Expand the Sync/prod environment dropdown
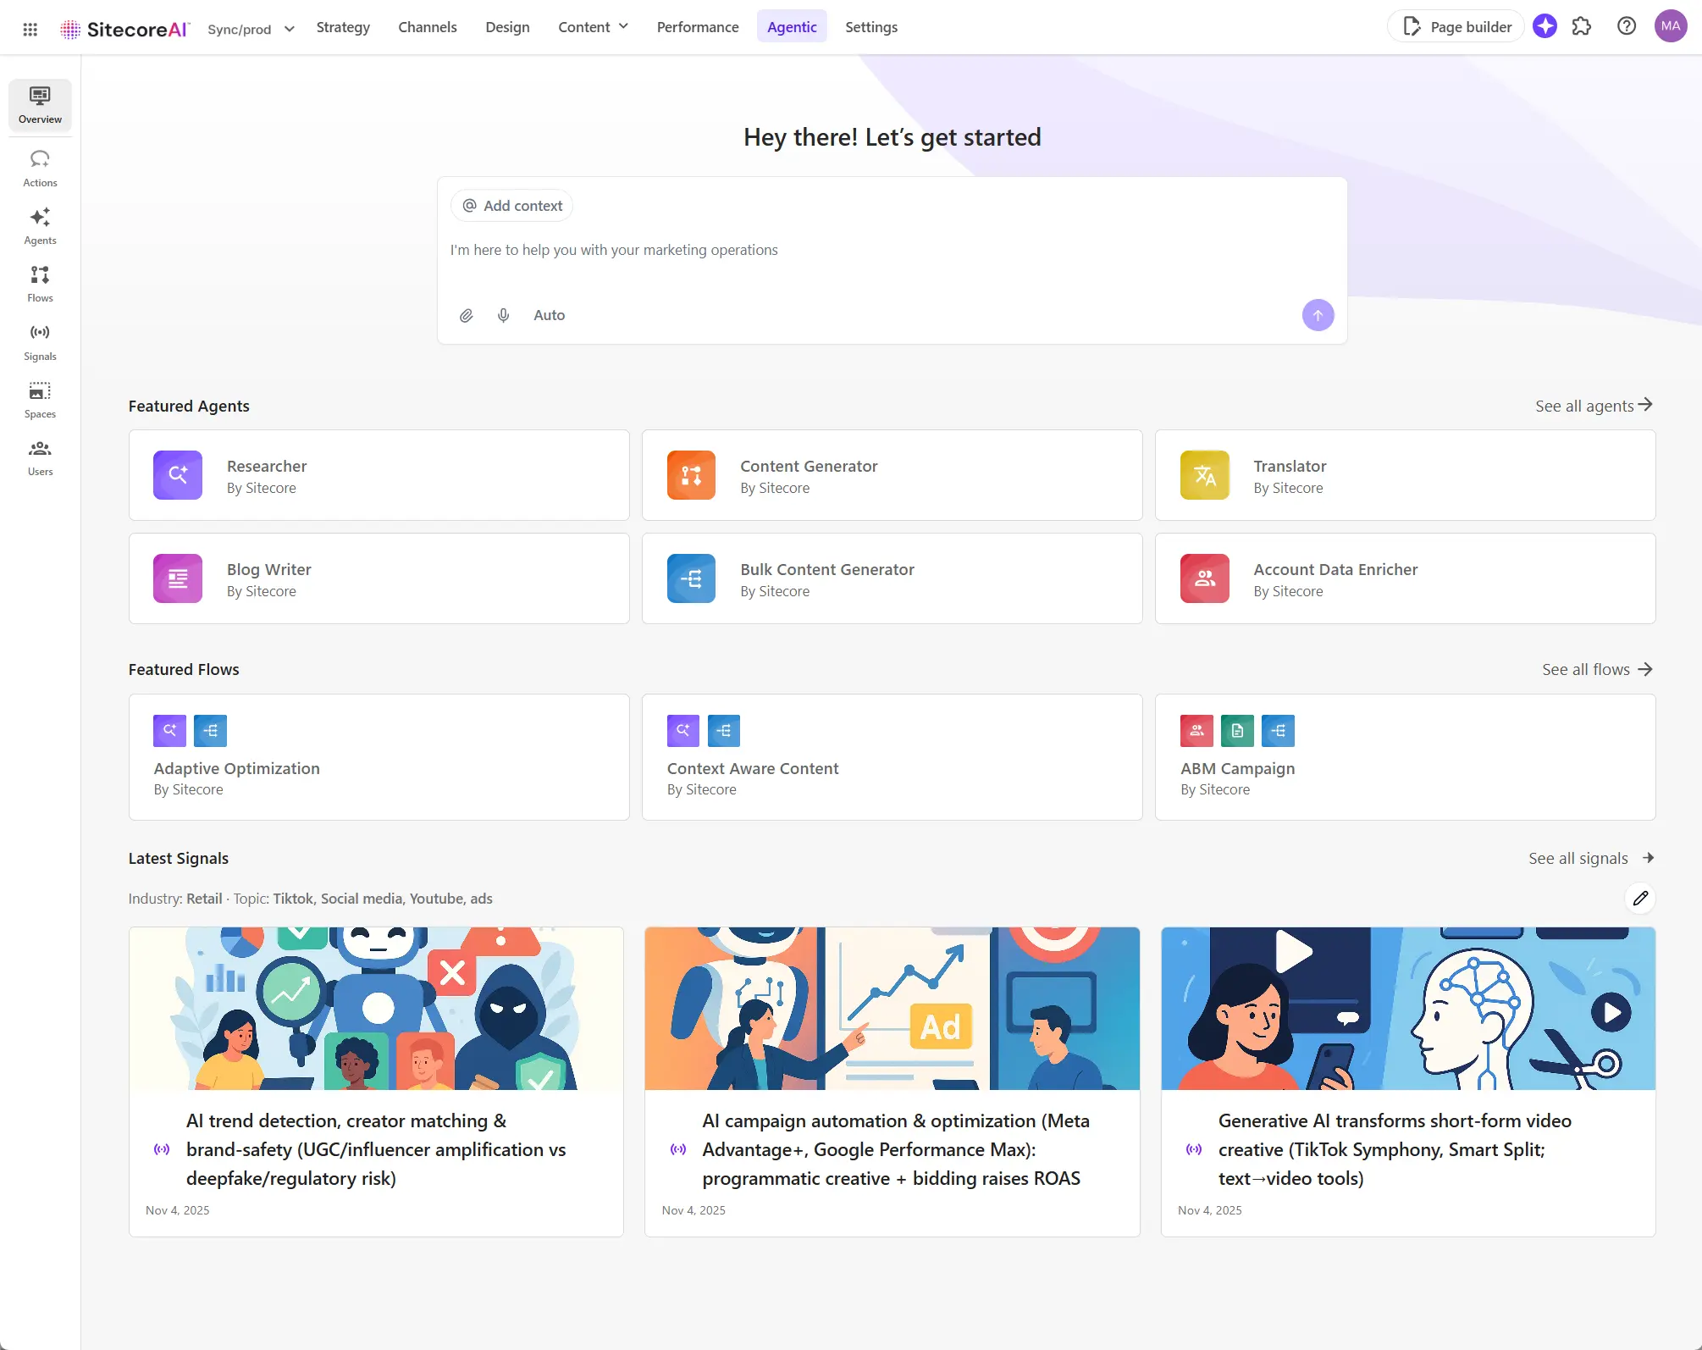1702x1350 pixels. (x=251, y=29)
